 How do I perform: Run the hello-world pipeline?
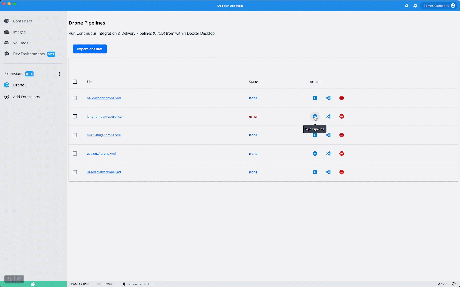point(315,98)
